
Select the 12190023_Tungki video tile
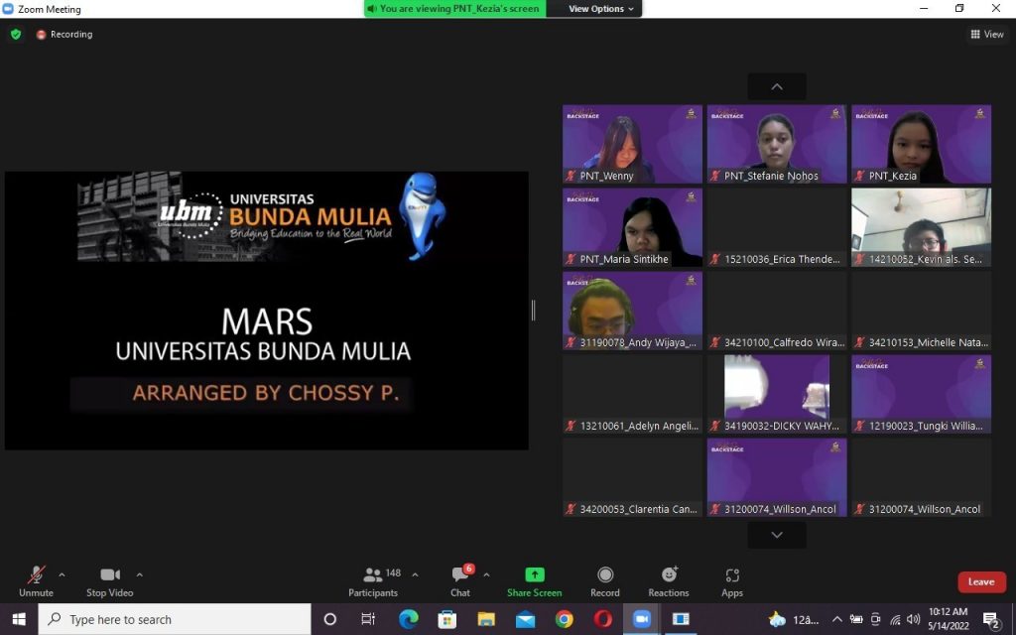coord(922,394)
